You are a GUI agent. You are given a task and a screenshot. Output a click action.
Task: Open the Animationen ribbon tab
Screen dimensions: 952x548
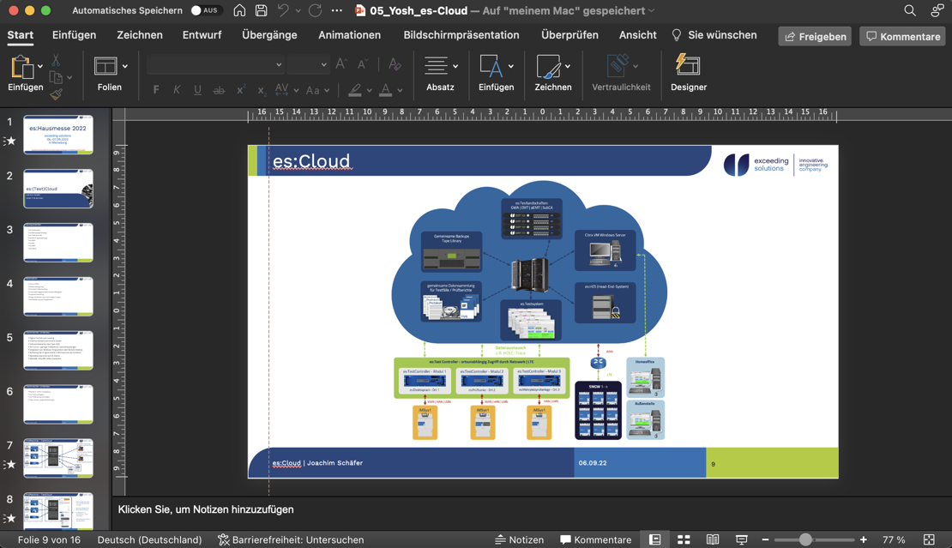pos(349,35)
